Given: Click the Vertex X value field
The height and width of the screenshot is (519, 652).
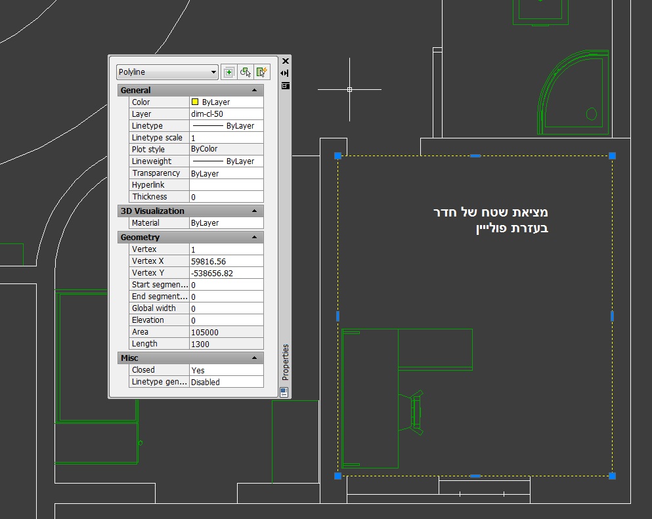Looking at the screenshot, I should coord(226,261).
